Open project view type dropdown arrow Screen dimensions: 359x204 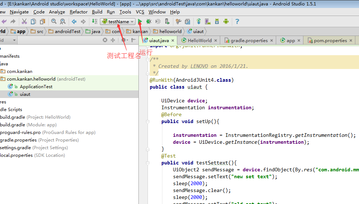pyautogui.click(x=14, y=40)
